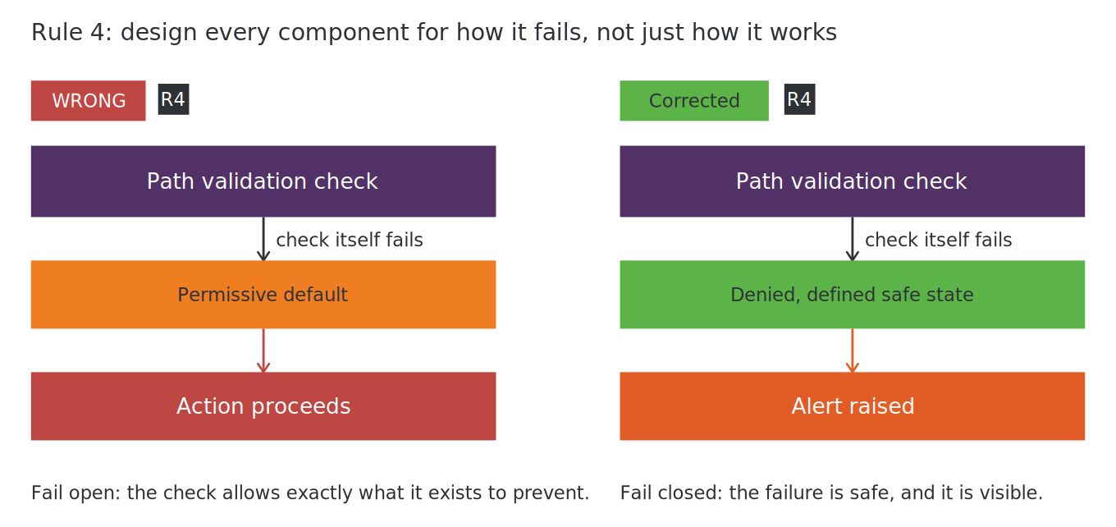Click the red WRONG label

coord(88,100)
